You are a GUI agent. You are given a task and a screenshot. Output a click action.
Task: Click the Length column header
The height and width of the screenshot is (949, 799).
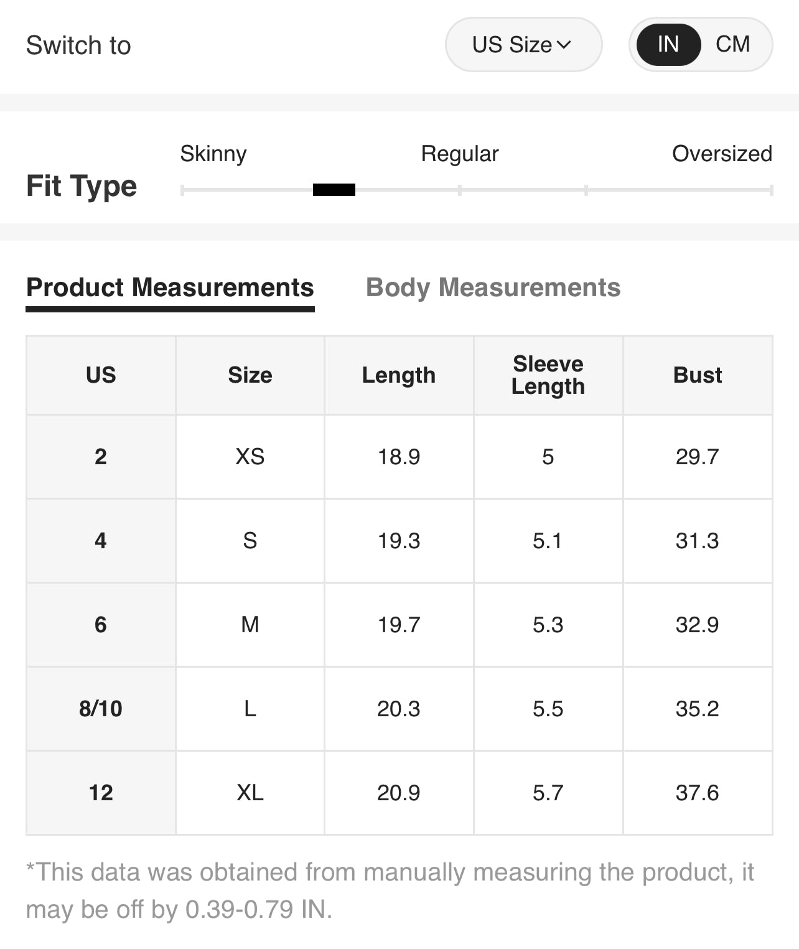tap(399, 375)
